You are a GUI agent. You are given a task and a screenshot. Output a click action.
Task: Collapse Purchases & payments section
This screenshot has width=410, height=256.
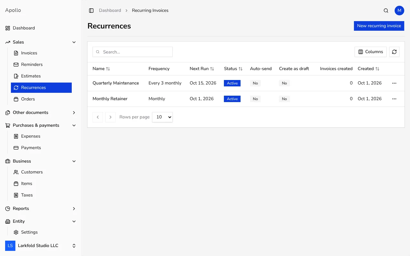pos(41,125)
